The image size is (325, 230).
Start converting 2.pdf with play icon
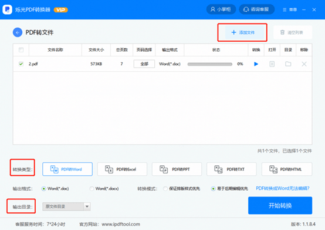256,64
